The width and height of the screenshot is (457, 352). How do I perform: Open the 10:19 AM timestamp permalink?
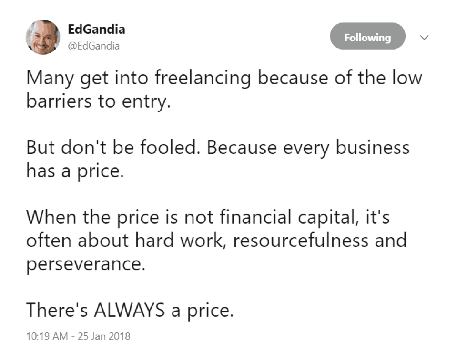point(47,336)
